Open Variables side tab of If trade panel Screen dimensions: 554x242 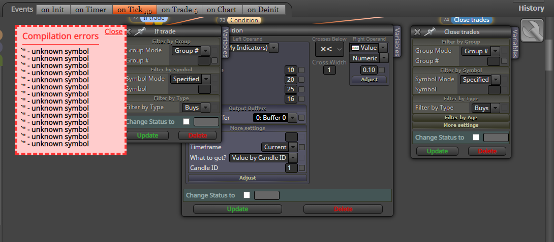[225, 42]
